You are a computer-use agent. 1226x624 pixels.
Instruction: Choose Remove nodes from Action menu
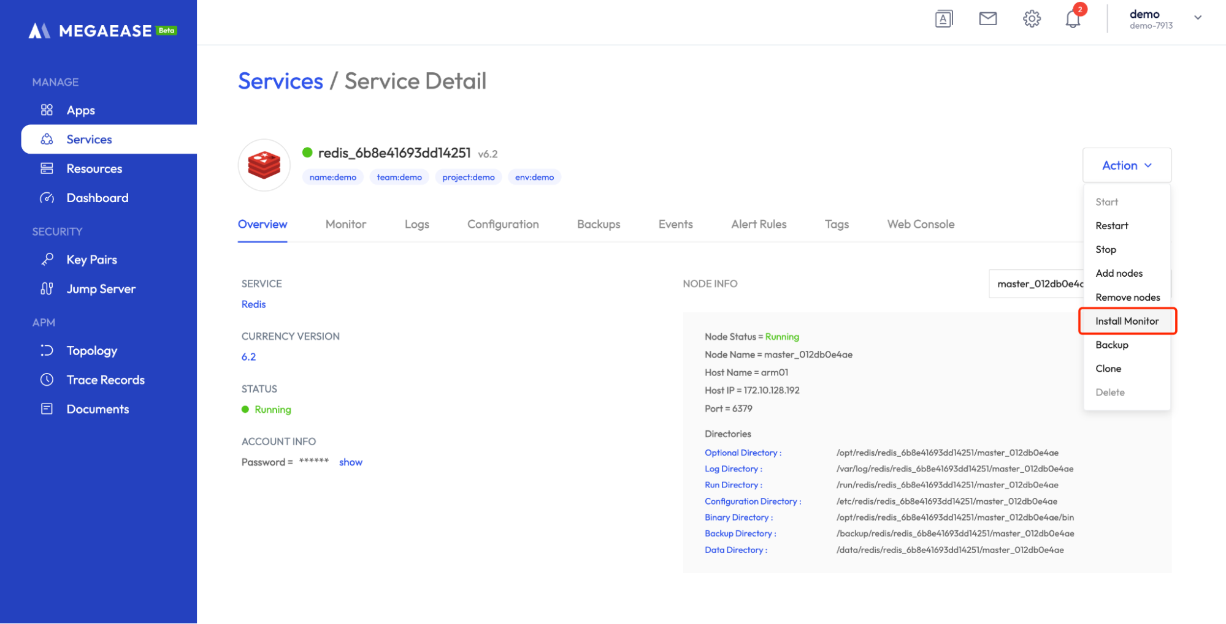tap(1127, 297)
